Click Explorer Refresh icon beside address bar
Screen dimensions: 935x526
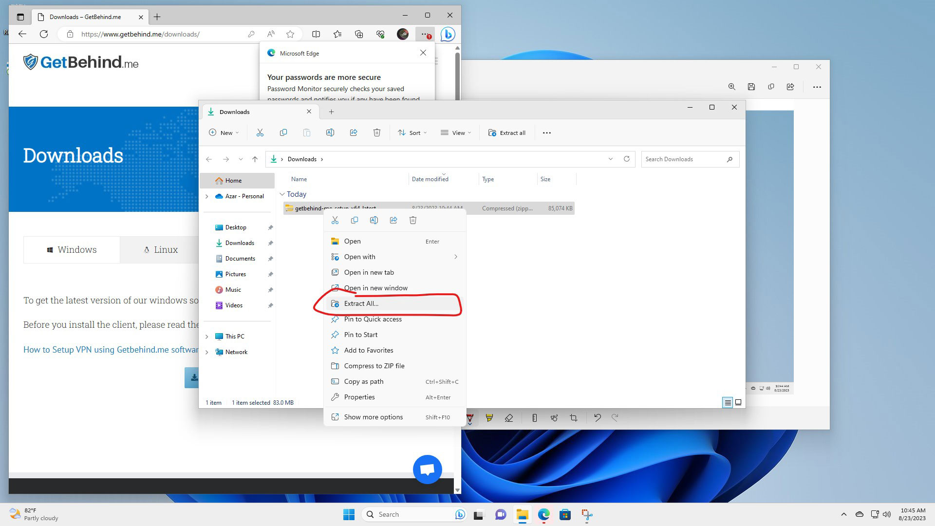(627, 159)
